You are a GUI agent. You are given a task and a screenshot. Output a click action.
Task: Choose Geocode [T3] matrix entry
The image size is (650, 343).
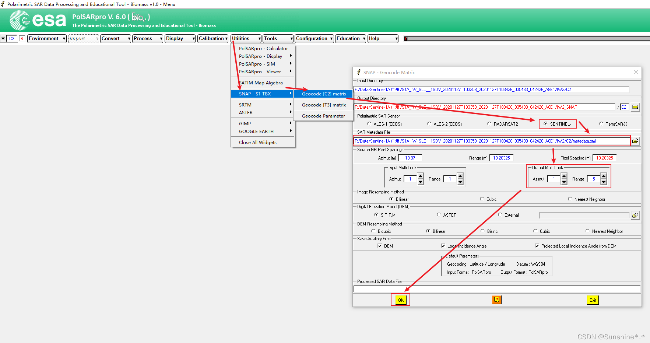(x=324, y=105)
